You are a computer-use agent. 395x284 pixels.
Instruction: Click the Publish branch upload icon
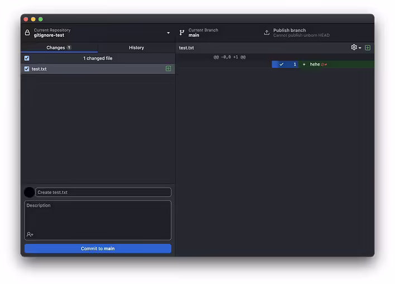267,33
